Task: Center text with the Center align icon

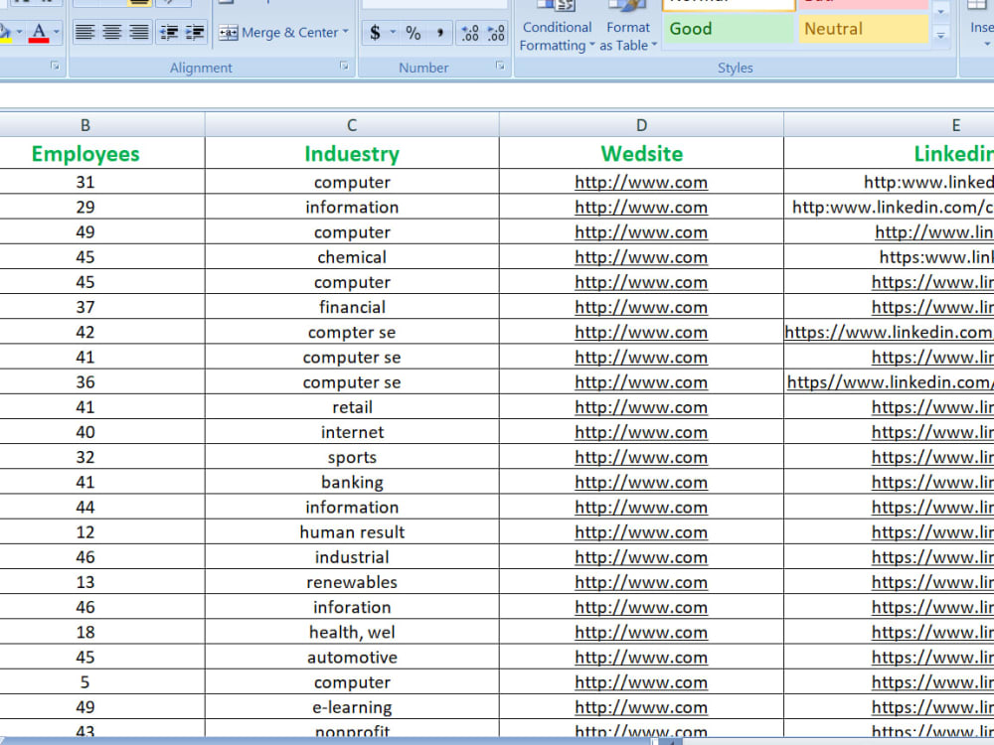Action: coord(112,32)
